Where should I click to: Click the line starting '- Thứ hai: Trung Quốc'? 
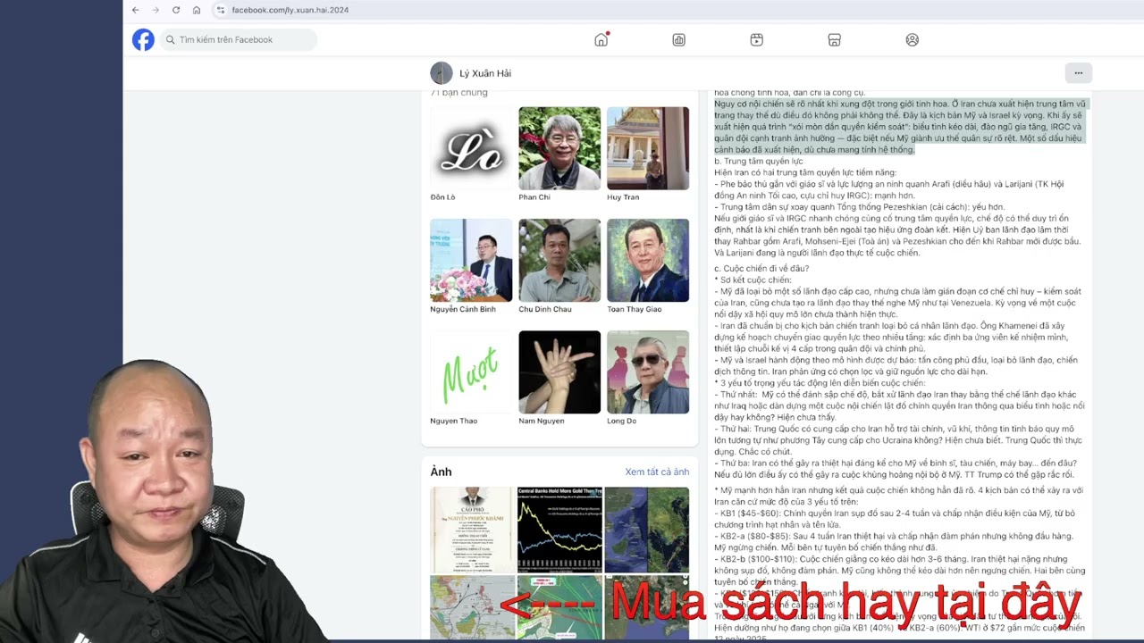tap(898, 440)
